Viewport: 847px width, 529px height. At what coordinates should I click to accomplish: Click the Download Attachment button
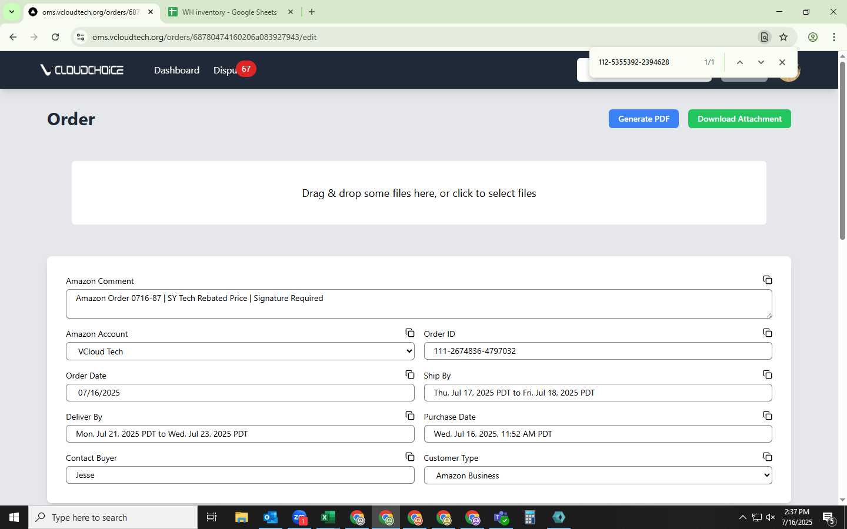tap(739, 119)
